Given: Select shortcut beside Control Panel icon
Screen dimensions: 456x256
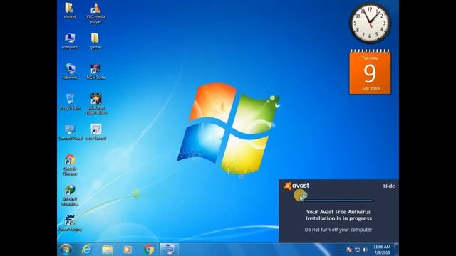Looking at the screenshot, I should [x=96, y=132].
